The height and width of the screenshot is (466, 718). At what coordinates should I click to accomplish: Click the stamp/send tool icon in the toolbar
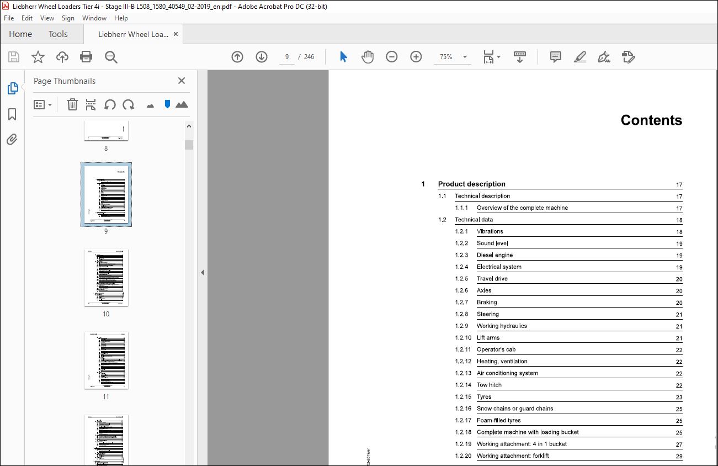pyautogui.click(x=628, y=57)
